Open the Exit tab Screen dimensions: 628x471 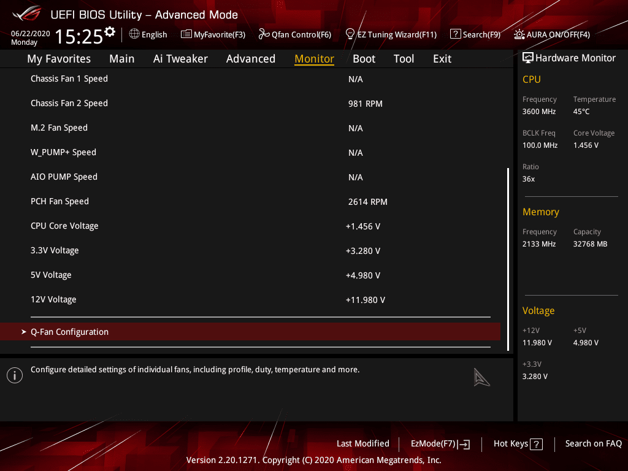point(442,59)
